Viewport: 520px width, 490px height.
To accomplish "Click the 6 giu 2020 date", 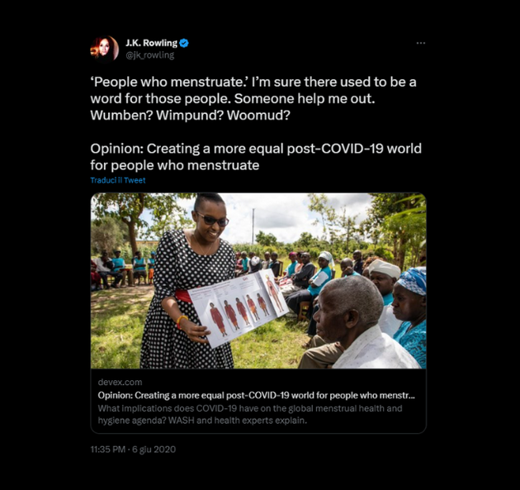I will pyautogui.click(x=156, y=450).
